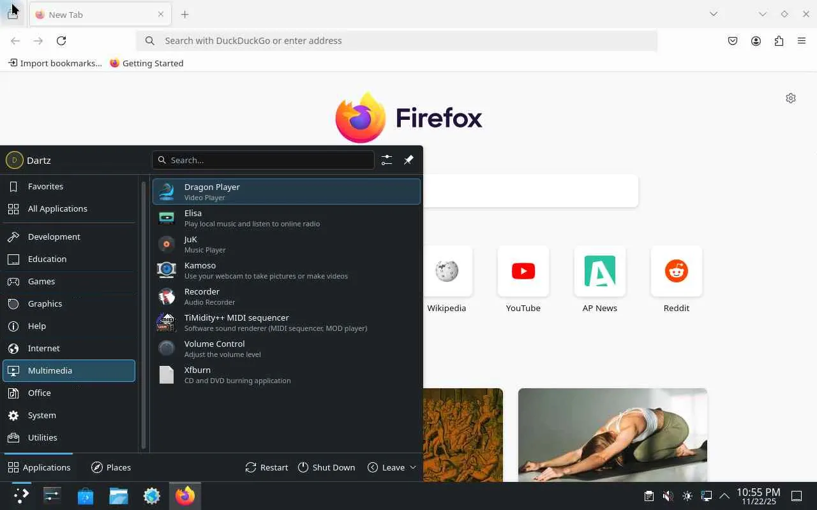Expand the Leave options dropdown
The height and width of the screenshot is (510, 817).
[392, 467]
